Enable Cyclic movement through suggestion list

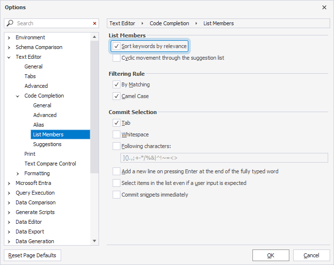click(117, 58)
